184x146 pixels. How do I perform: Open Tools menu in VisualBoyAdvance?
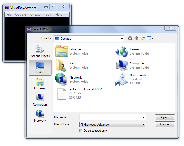[48, 15]
